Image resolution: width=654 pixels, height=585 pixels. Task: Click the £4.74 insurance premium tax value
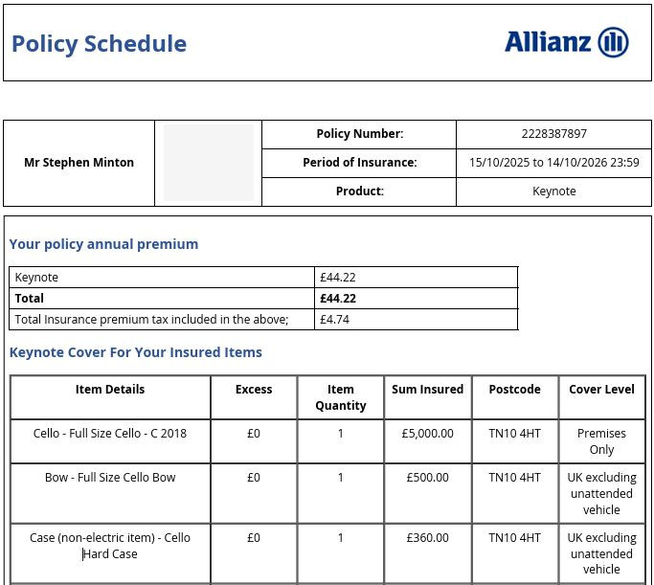(334, 320)
